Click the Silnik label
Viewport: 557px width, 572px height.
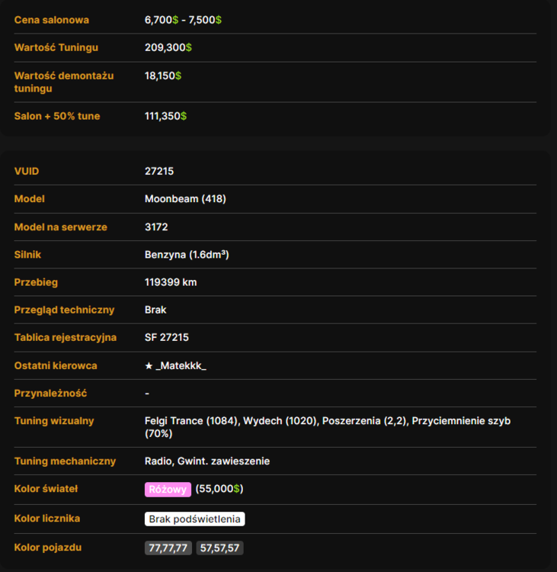[x=27, y=255]
